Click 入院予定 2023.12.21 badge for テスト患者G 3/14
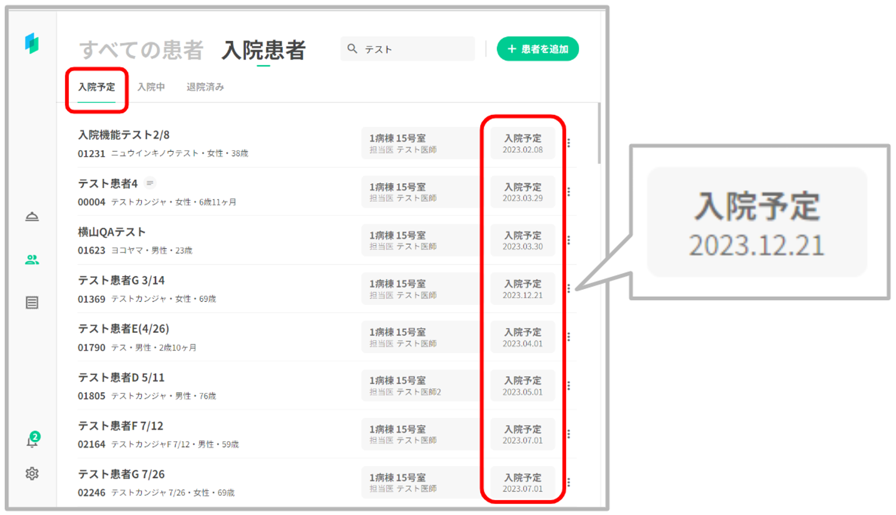The width and height of the screenshot is (896, 515). click(522, 289)
